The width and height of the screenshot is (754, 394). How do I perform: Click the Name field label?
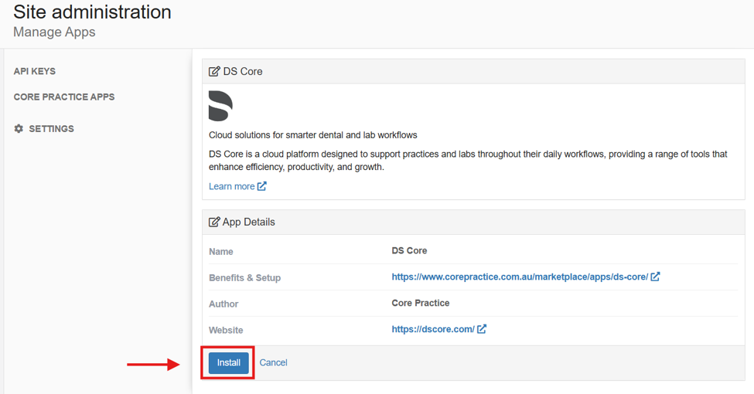click(x=220, y=252)
